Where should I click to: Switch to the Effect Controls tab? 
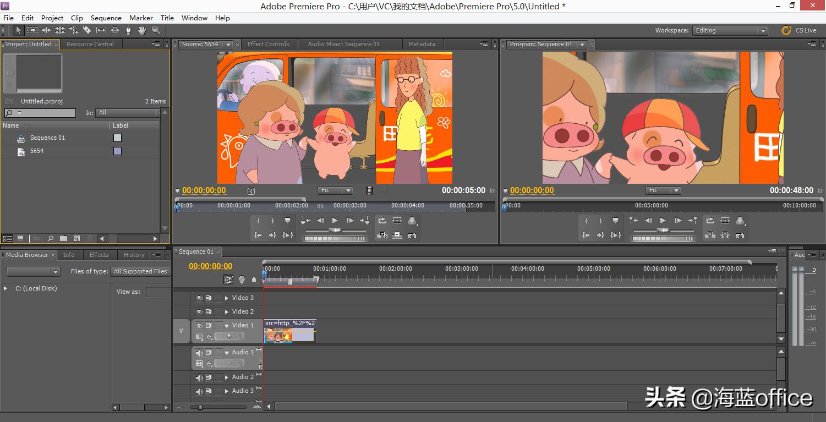tap(268, 44)
